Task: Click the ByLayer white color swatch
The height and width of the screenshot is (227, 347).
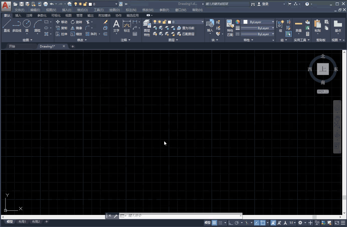Action: [245, 22]
